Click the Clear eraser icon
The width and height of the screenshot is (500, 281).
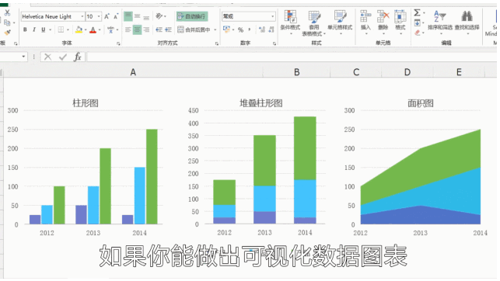pyautogui.click(x=418, y=33)
